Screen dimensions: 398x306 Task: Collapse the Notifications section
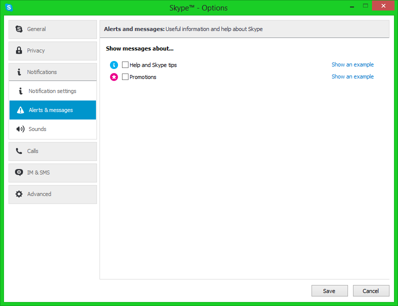[53, 72]
